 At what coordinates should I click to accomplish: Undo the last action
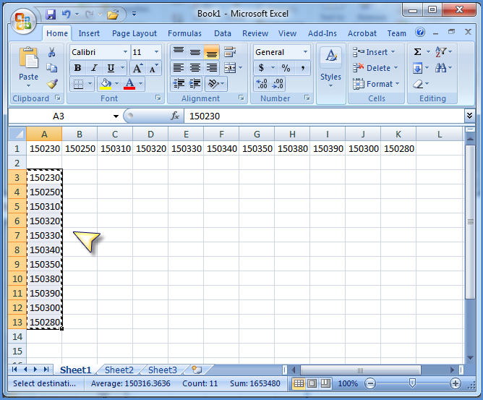coord(66,14)
